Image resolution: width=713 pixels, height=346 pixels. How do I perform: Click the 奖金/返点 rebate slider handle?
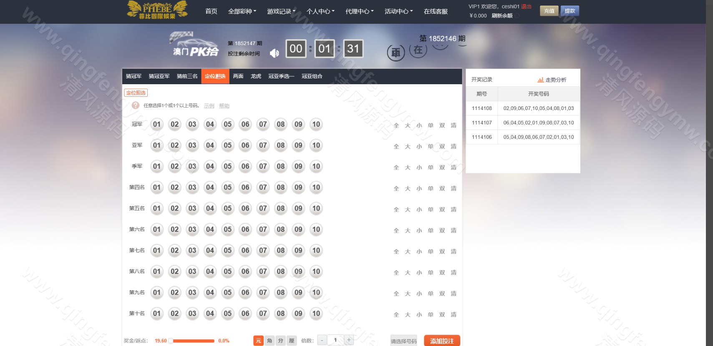pos(171,341)
